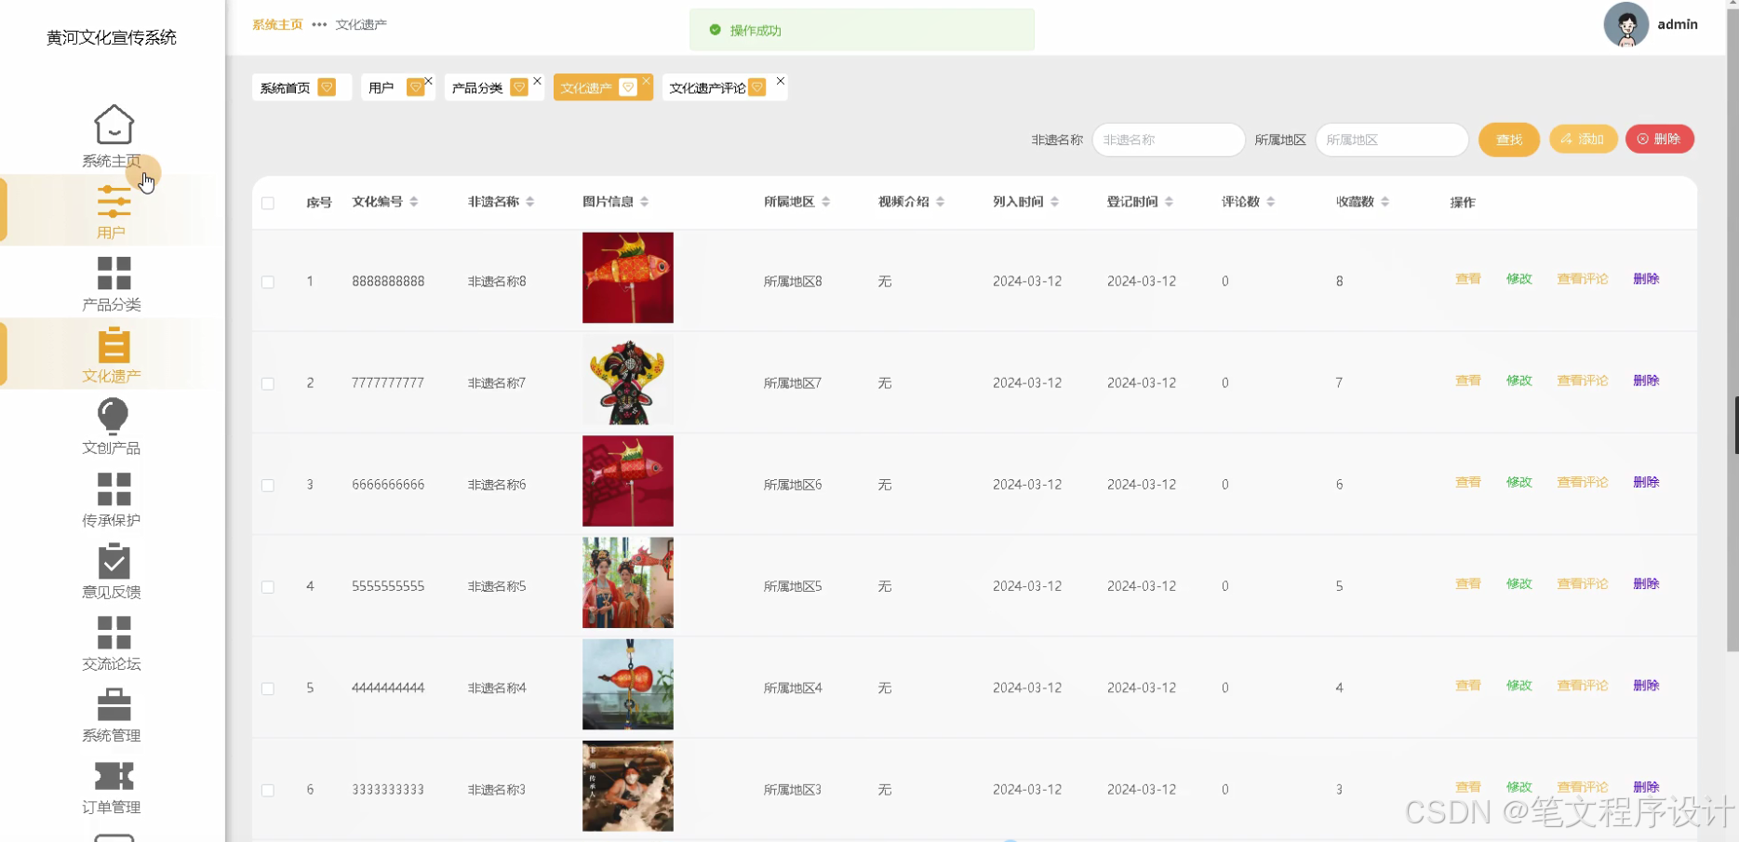Sort by 登记时间 column

coord(1170,202)
